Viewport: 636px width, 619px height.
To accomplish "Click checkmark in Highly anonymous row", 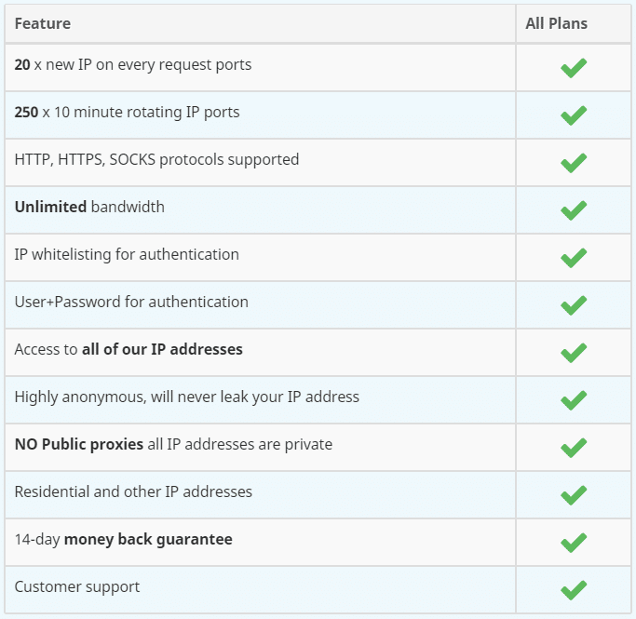I will (574, 399).
